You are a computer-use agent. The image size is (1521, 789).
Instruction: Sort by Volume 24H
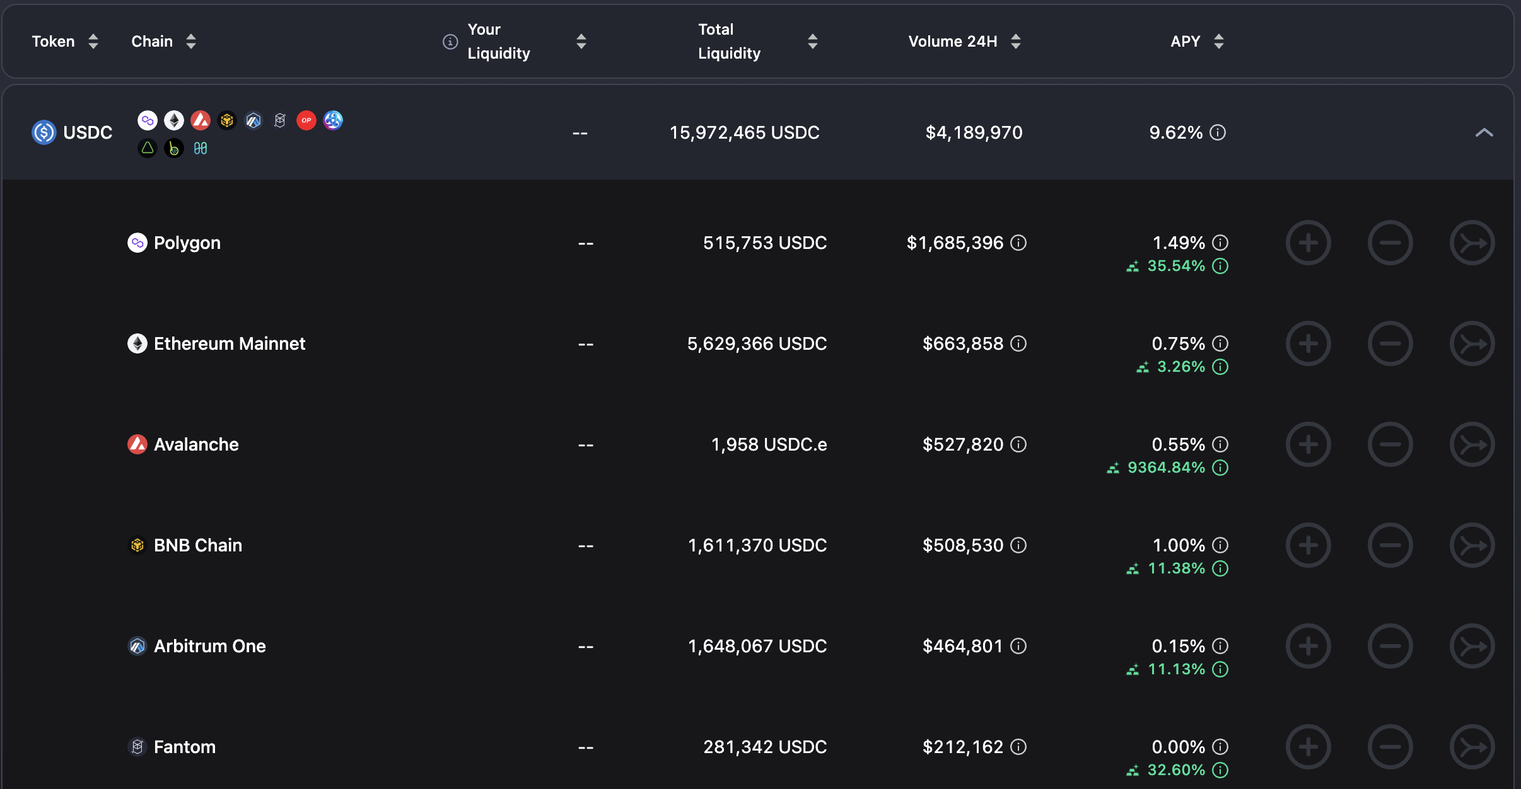point(1016,42)
